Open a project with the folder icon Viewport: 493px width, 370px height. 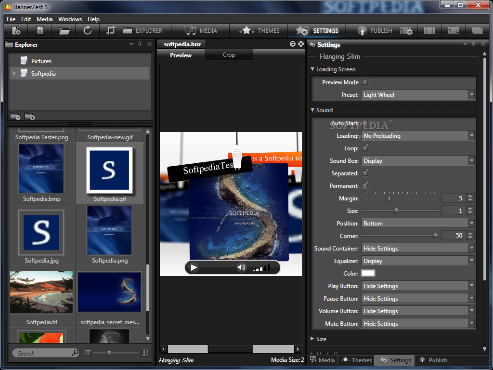click(64, 31)
